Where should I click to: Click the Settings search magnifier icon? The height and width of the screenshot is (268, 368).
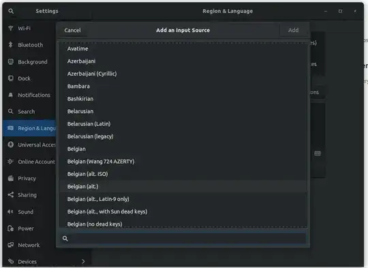tap(11, 11)
